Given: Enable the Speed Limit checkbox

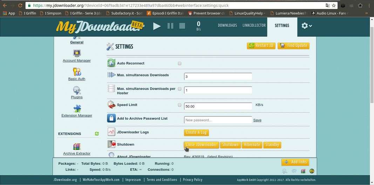Looking at the screenshot, I should pyautogui.click(x=179, y=105).
